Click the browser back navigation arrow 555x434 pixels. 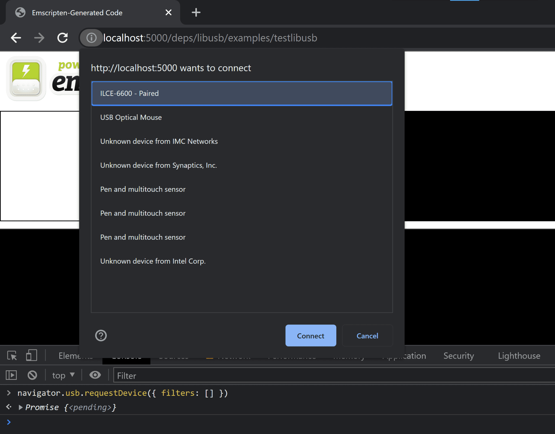point(16,38)
